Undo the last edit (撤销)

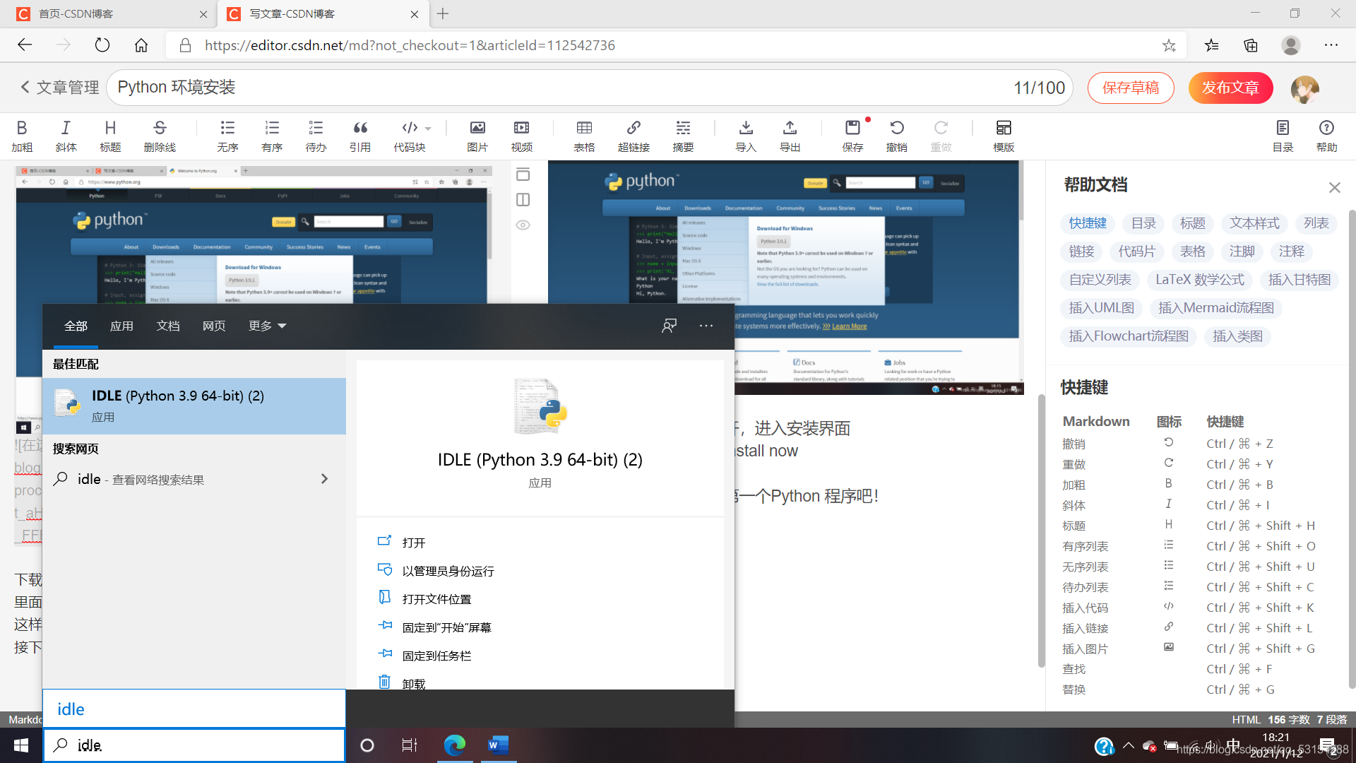[x=897, y=136]
